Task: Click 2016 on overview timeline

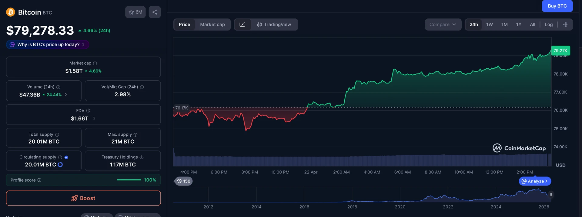Action: [x=304, y=207]
